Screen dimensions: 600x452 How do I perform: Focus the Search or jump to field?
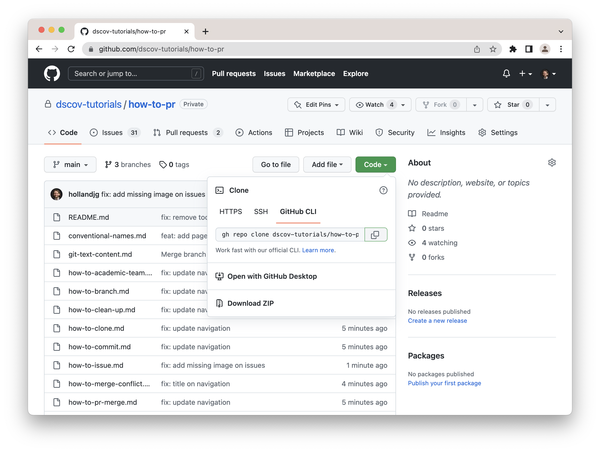[136, 73]
